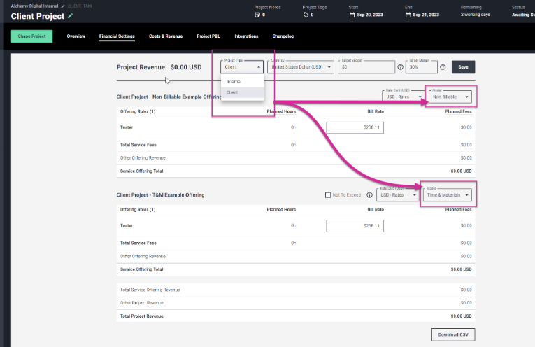Click the 2 working days remaining text
Screen dimensions: 535x347
click(476, 14)
